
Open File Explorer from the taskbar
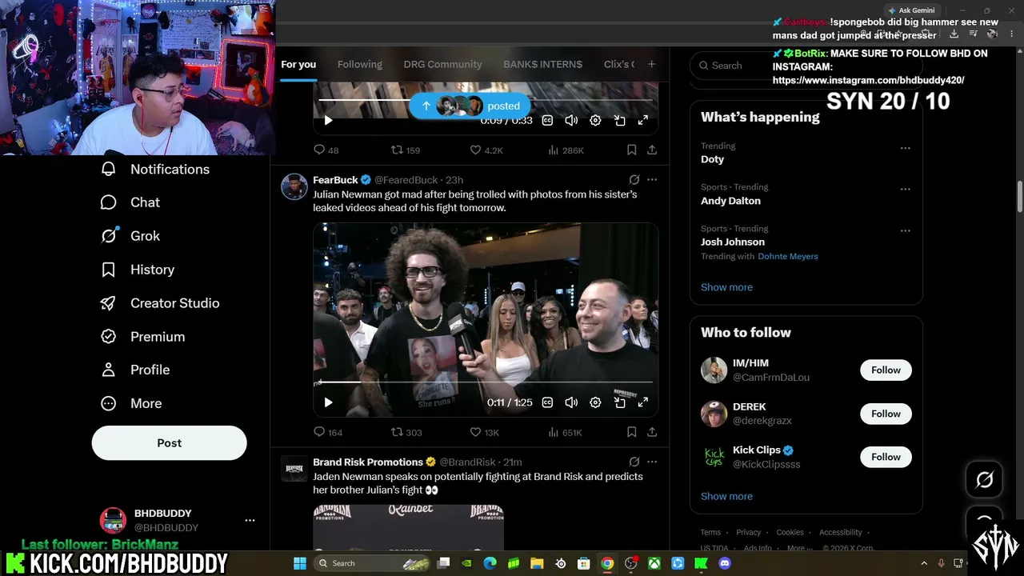pos(537,563)
